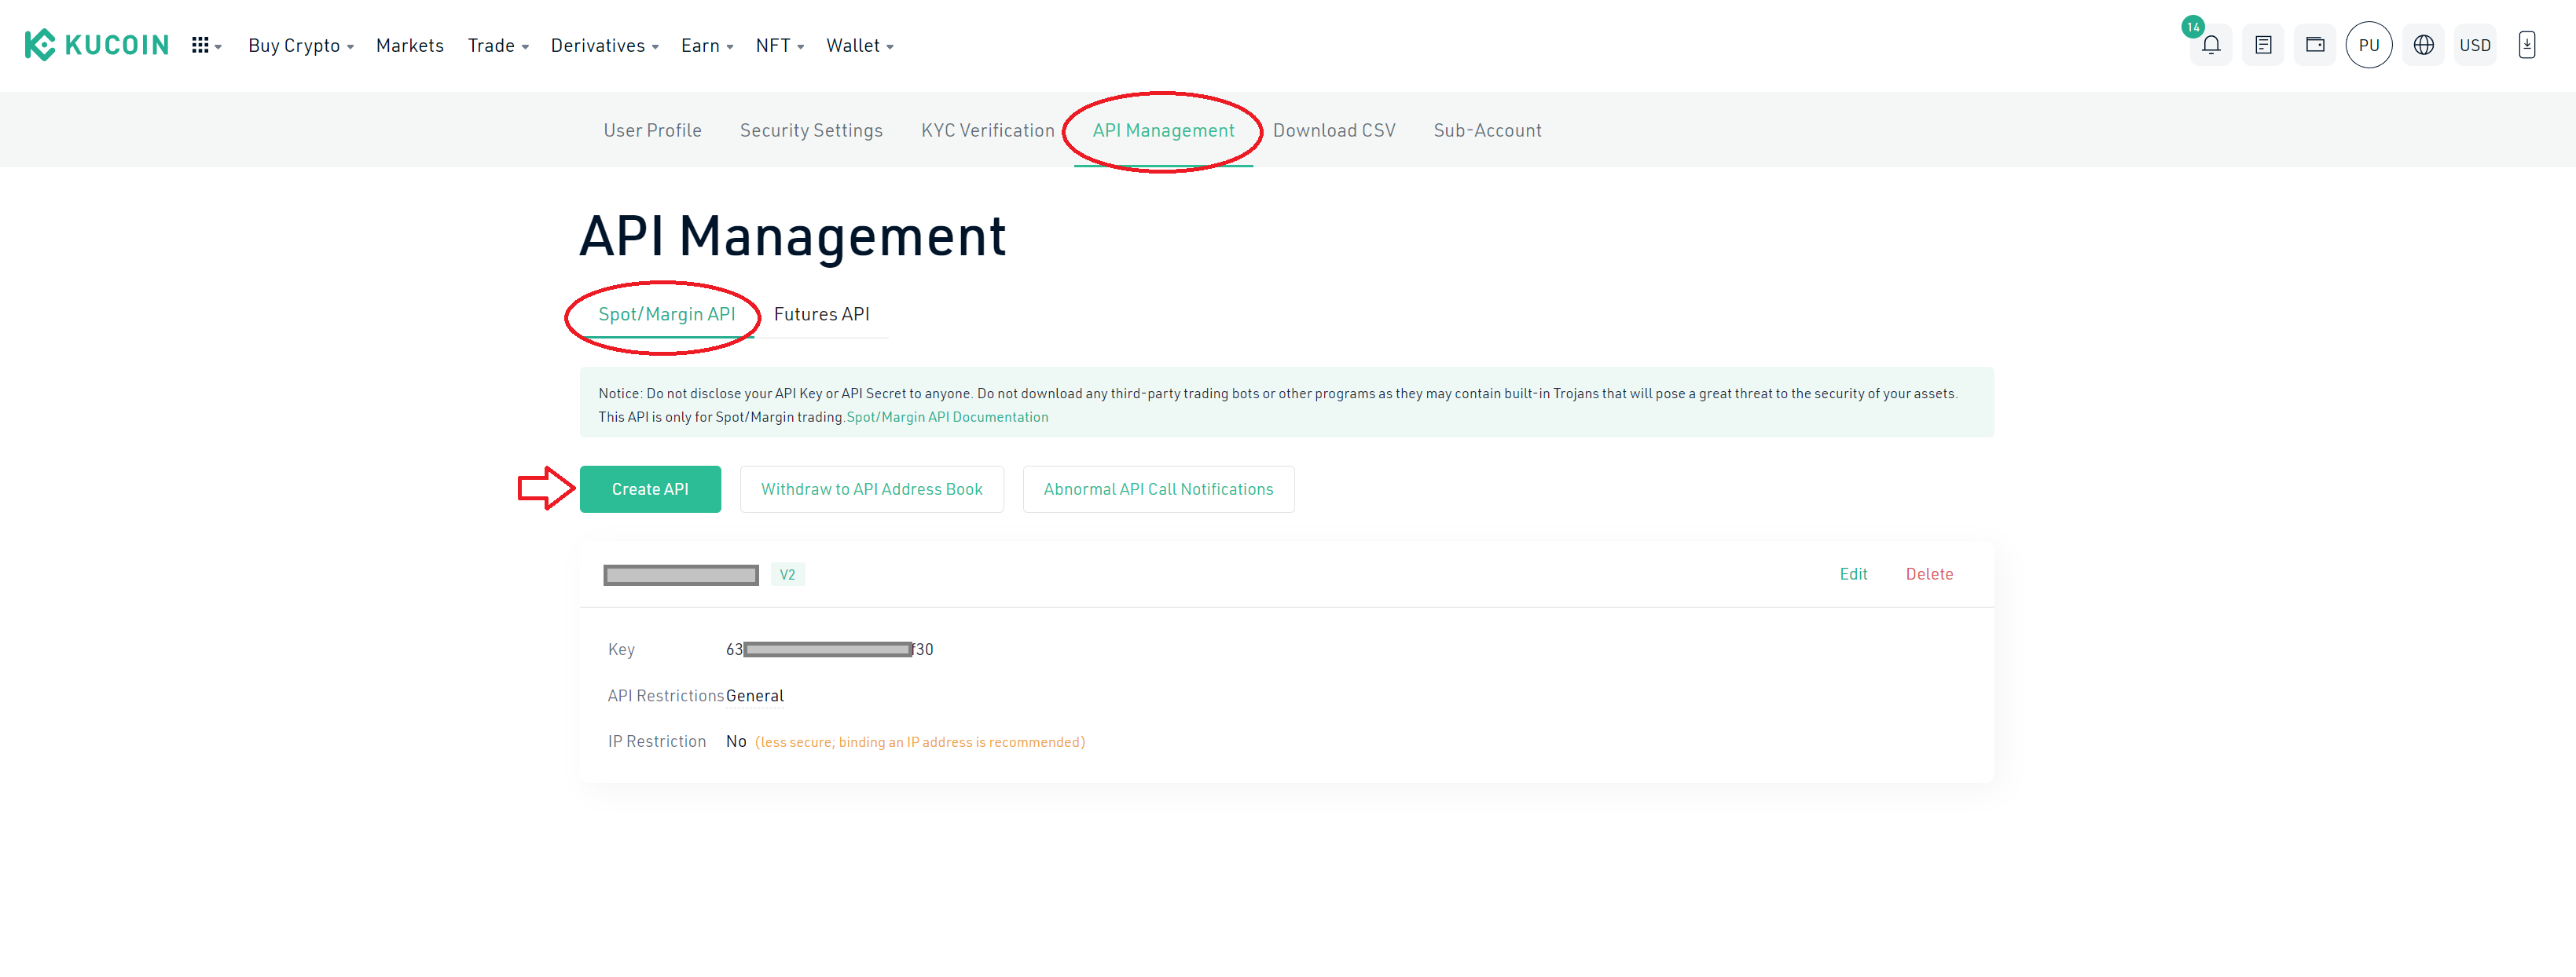2576x977 pixels.
Task: Select the Spot/Margin API tab
Action: 666,313
